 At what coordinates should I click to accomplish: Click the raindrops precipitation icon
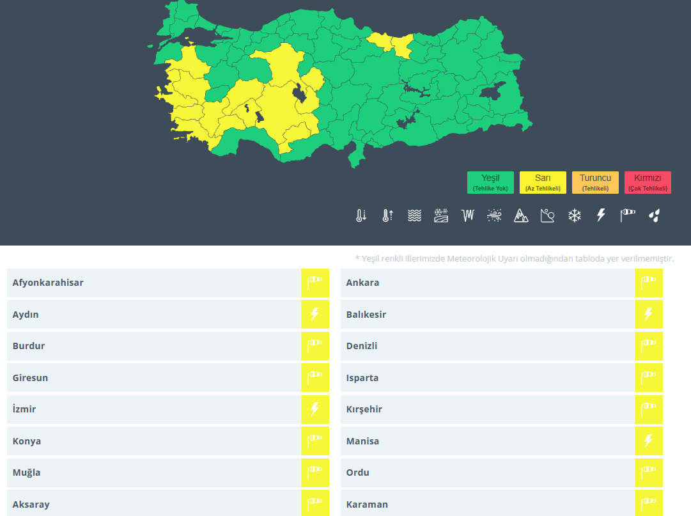click(x=654, y=215)
